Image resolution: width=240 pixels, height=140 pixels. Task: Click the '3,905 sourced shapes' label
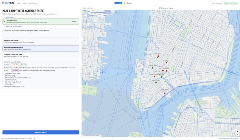tap(166, 8)
